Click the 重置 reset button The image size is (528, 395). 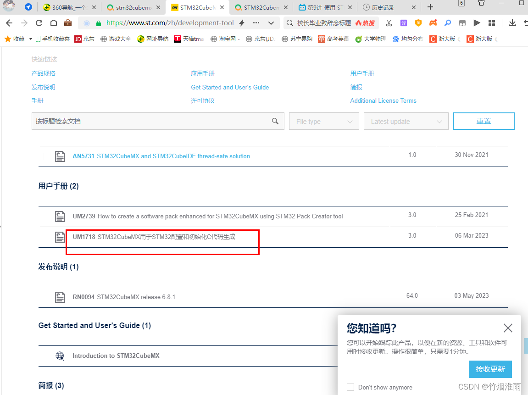pos(484,121)
